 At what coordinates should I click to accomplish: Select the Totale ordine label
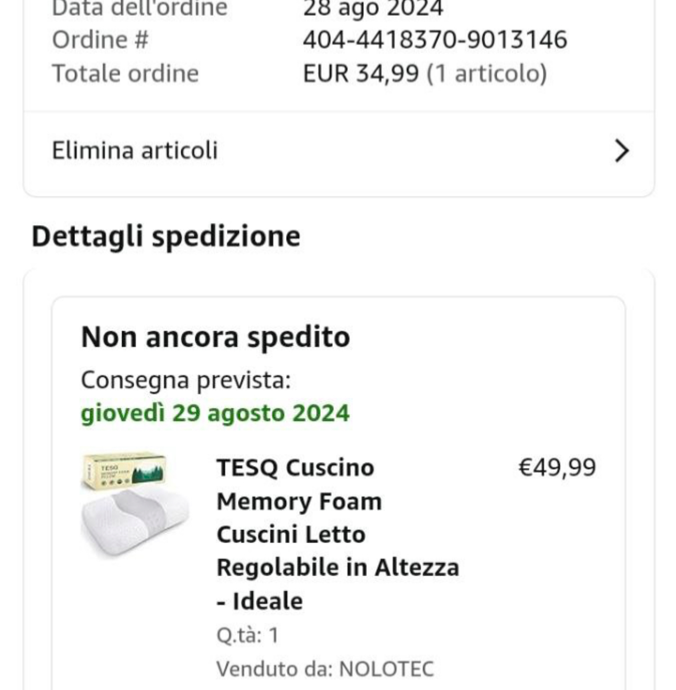click(125, 73)
